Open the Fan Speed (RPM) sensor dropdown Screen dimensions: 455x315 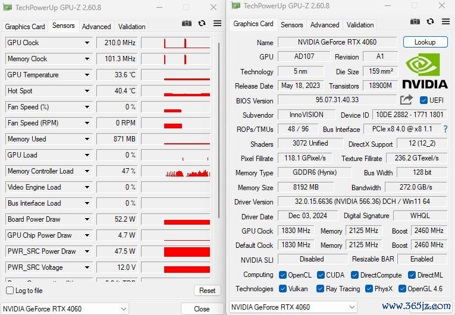click(x=87, y=123)
